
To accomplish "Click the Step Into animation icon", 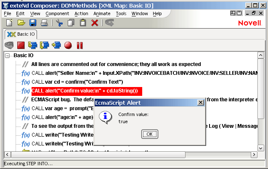I will (33, 45).
